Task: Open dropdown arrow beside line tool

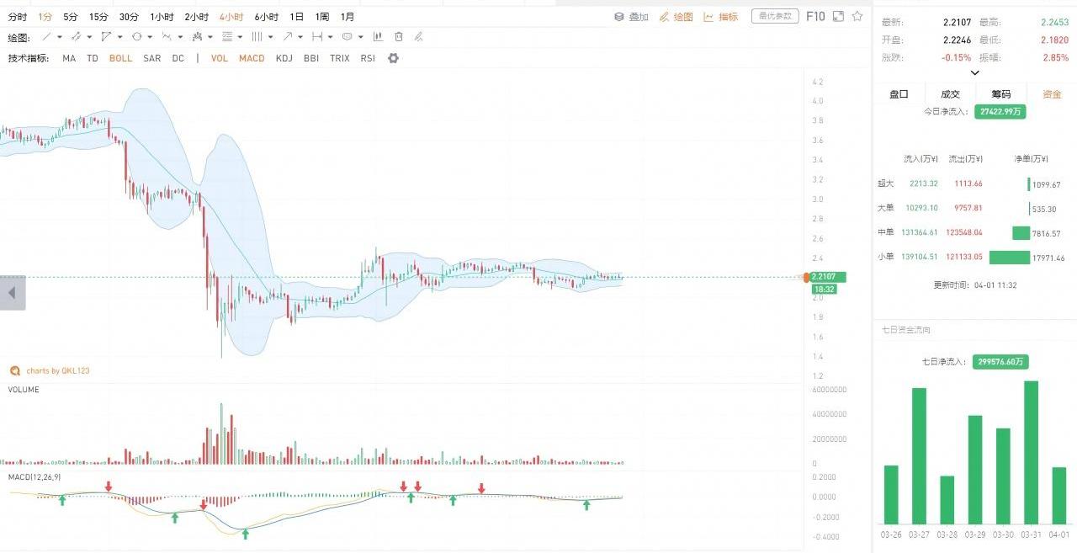Action: click(61, 37)
